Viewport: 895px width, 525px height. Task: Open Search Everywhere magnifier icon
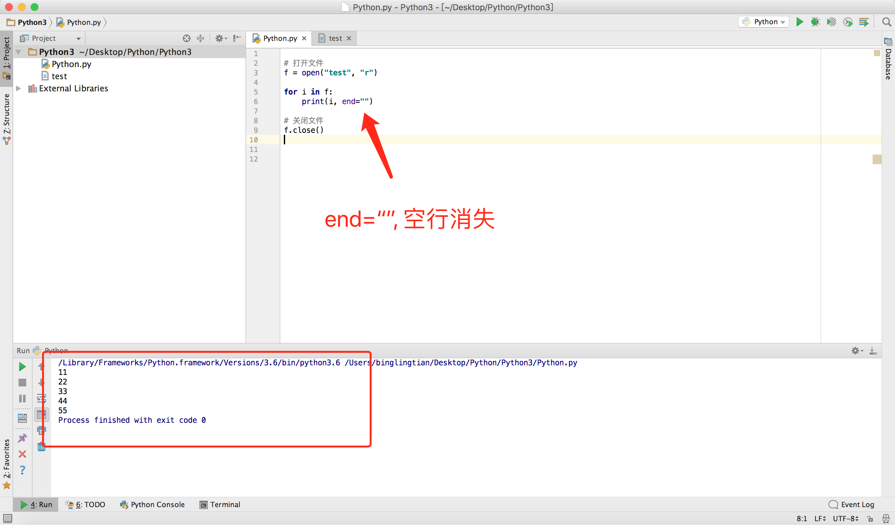pos(886,22)
